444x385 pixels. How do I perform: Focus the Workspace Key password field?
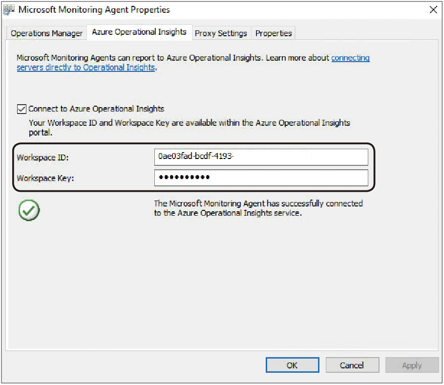click(x=261, y=178)
